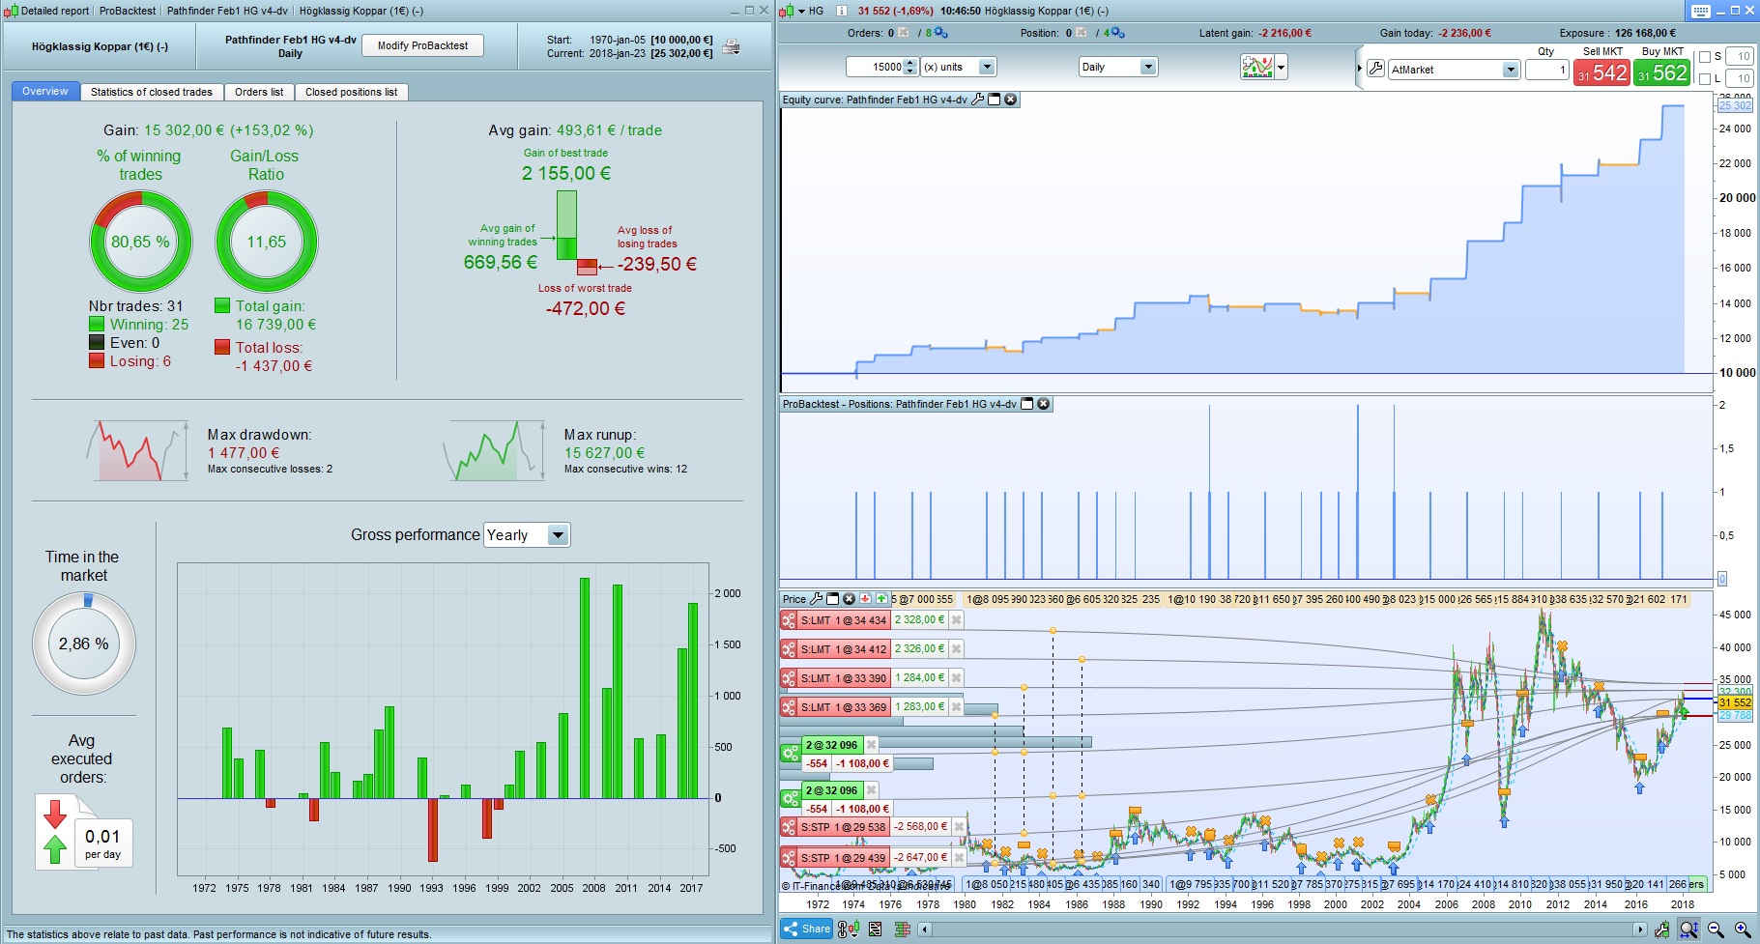
Task: Open gear for S:STP 1@29 439 order
Action: click(789, 858)
